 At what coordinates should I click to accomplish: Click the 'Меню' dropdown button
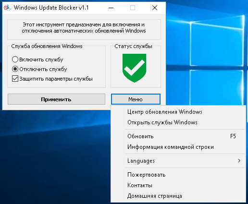tap(136, 99)
